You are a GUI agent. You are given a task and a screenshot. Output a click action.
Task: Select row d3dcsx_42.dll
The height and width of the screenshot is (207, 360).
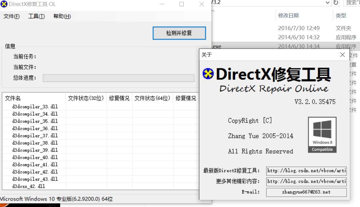[x=101, y=186]
